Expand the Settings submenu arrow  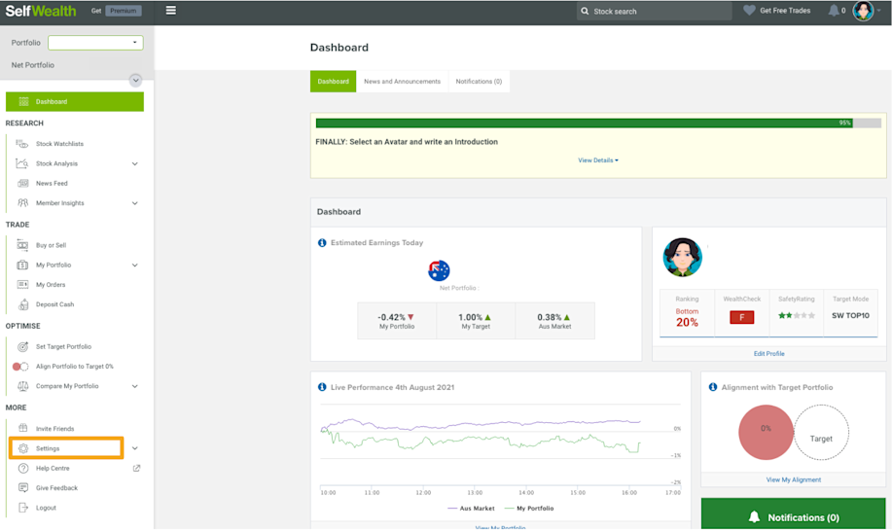click(x=135, y=448)
